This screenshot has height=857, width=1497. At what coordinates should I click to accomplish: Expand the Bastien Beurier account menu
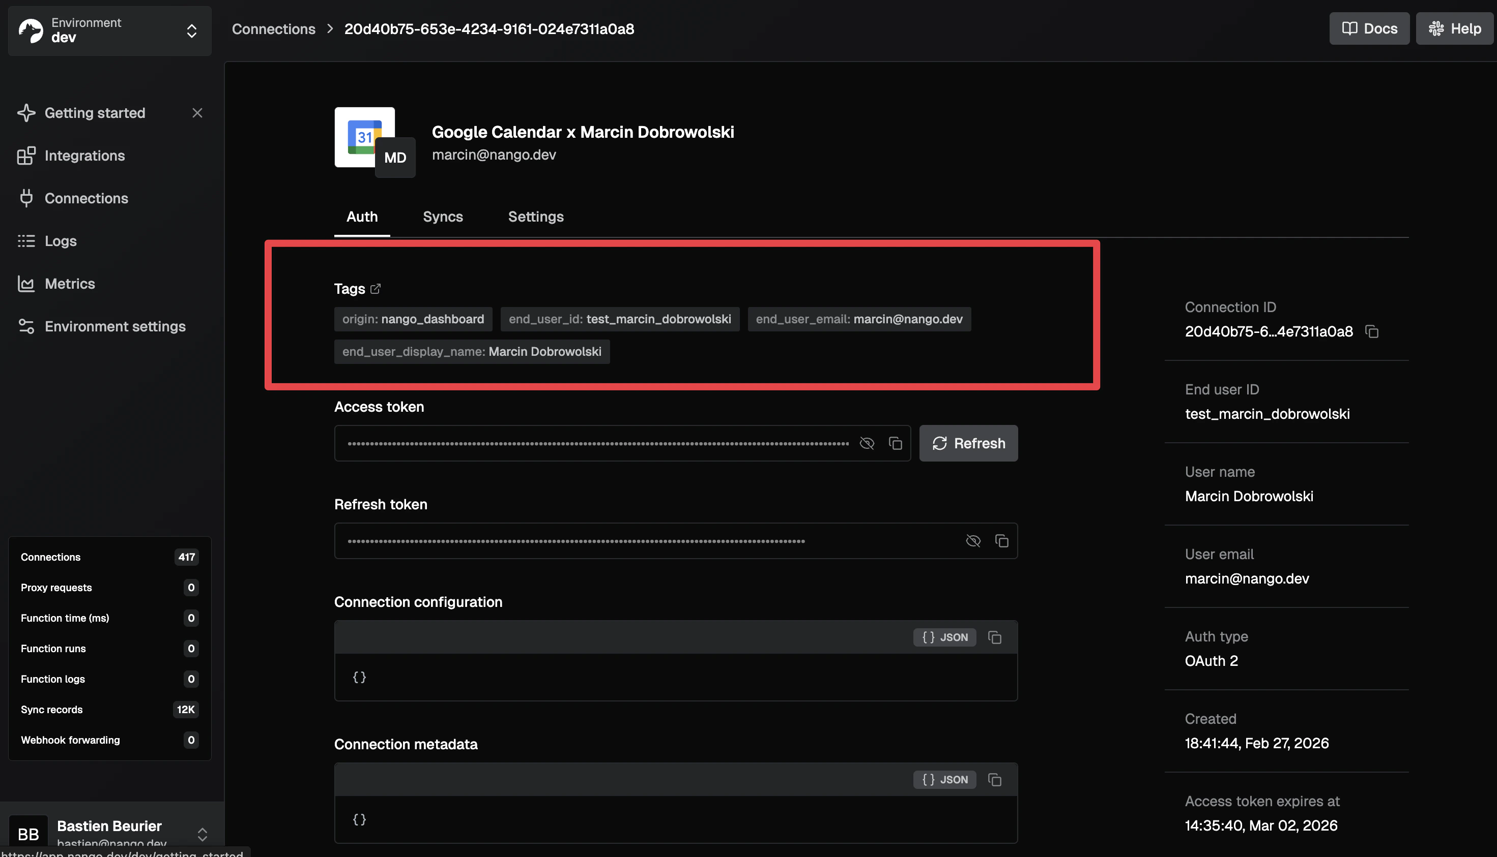(x=202, y=835)
